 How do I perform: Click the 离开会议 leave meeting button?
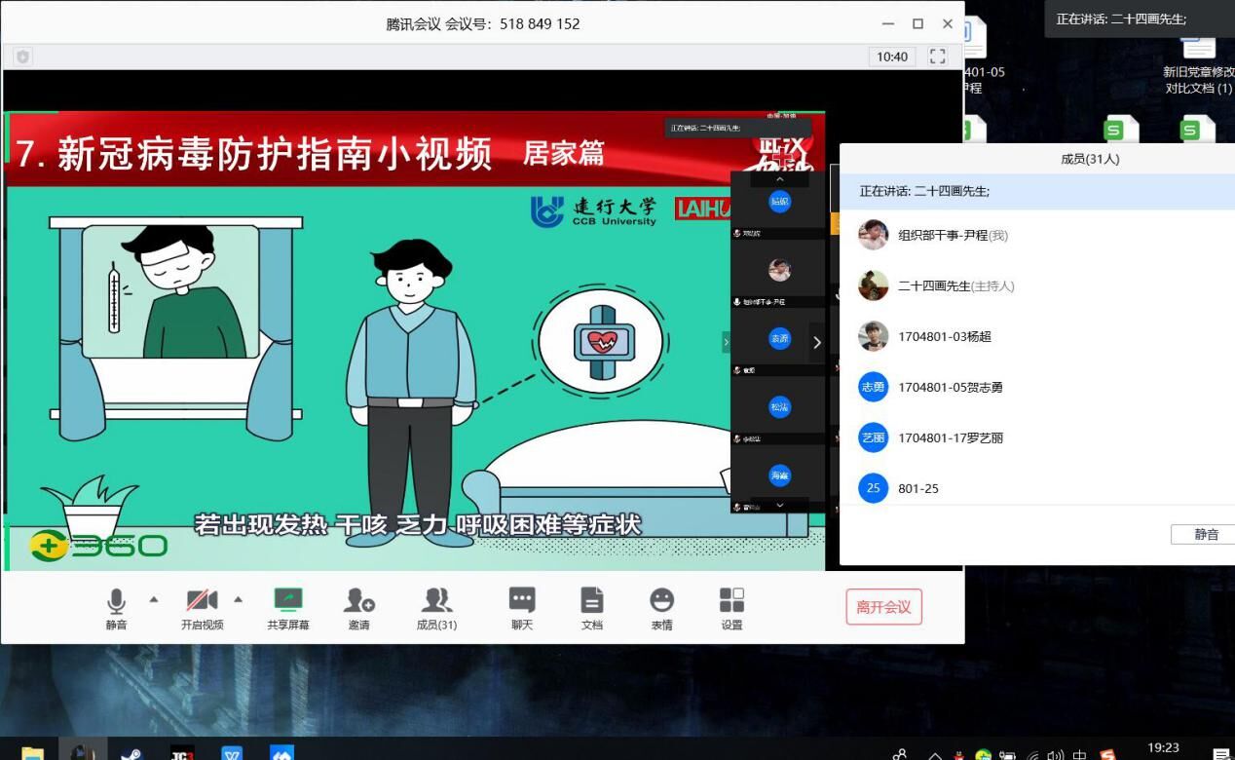(883, 607)
